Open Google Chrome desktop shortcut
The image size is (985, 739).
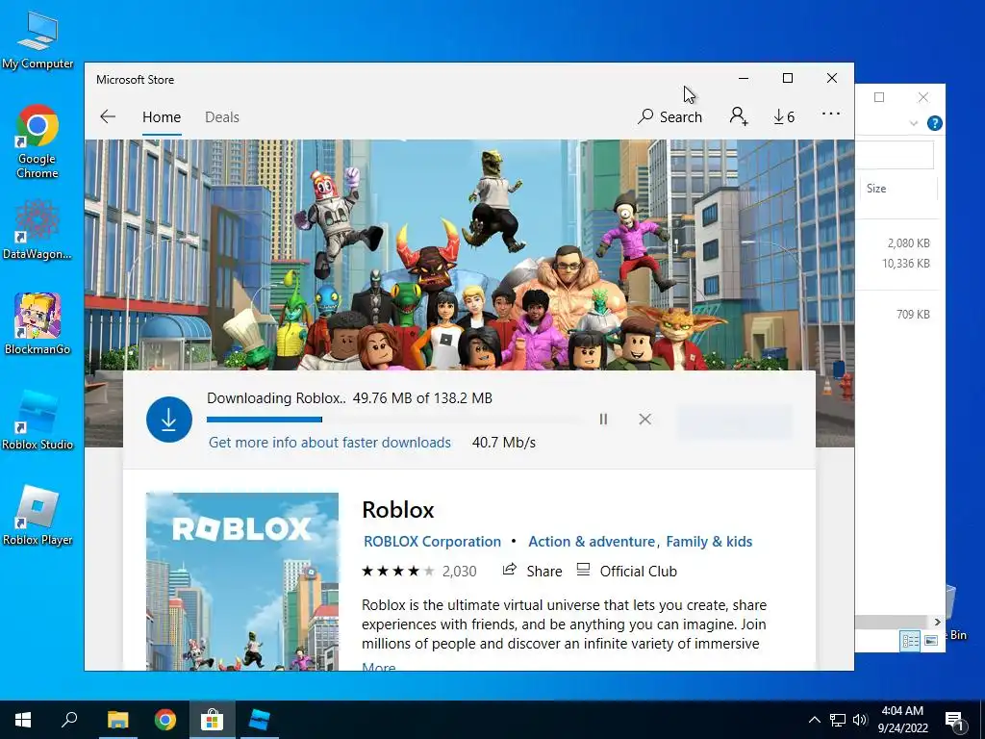pyautogui.click(x=38, y=141)
